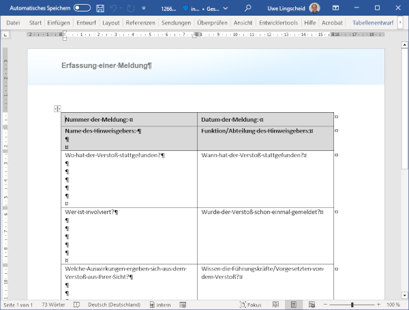Image resolution: width=409 pixels, height=310 pixels.
Task: Click Deutsch (Deutschland) language indicator
Action: tap(114, 305)
